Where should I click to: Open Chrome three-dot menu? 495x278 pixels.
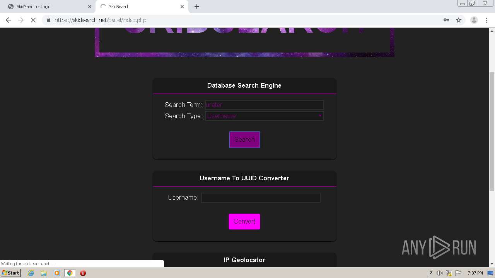coord(486,20)
